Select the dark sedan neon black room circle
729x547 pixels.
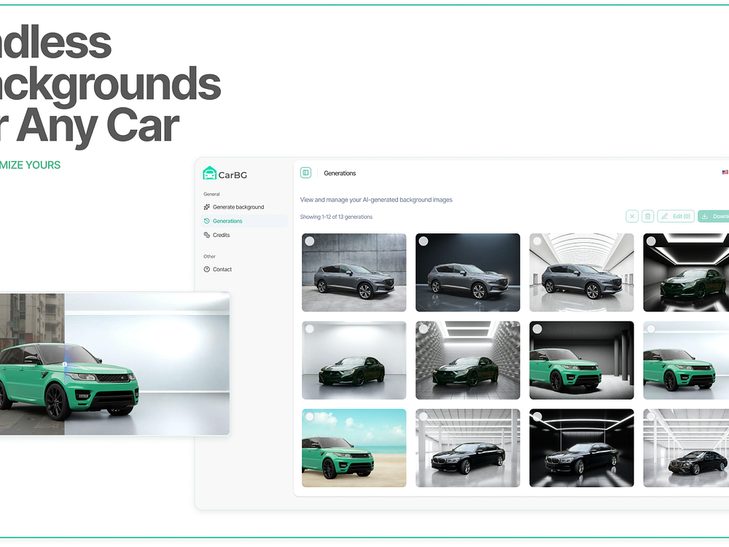coord(651,241)
